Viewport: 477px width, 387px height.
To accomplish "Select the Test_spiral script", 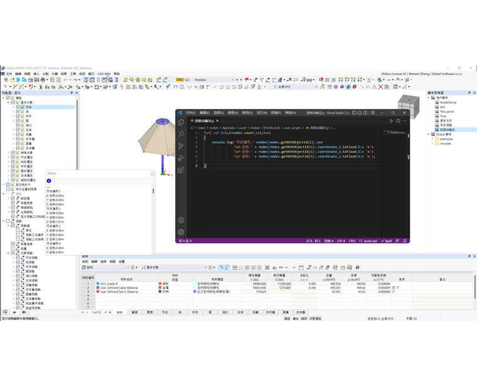I will pos(447,112).
